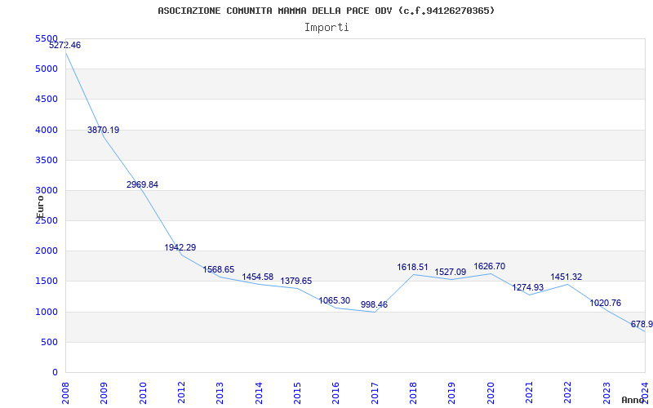The height and width of the screenshot is (408, 653).
Task: Click the x-axis year 2015
Action: [x=297, y=393]
